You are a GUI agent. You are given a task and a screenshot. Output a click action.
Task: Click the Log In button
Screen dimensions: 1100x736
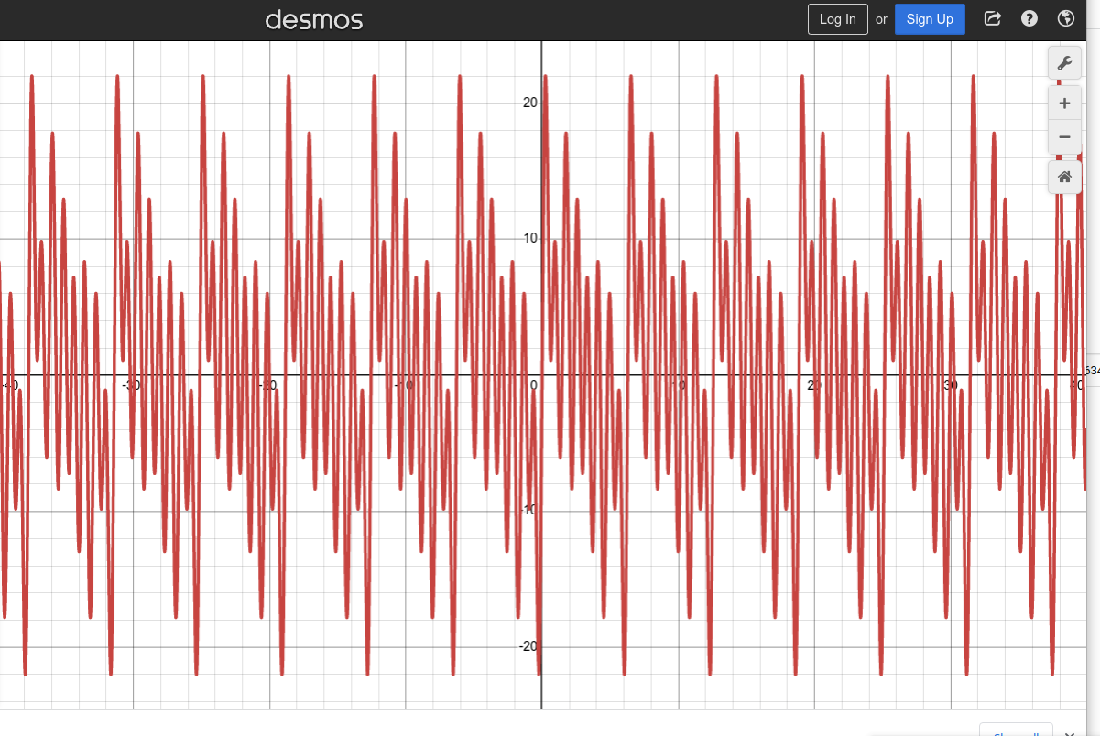pyautogui.click(x=837, y=19)
